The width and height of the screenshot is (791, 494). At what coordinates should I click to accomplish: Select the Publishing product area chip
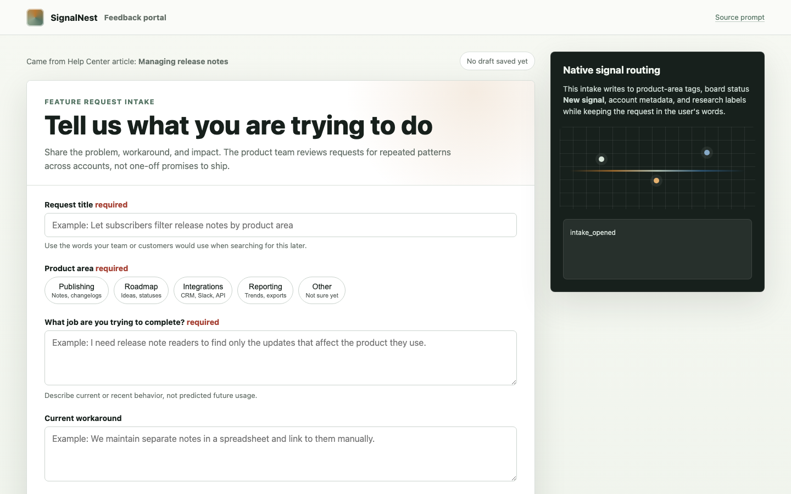coord(76,290)
